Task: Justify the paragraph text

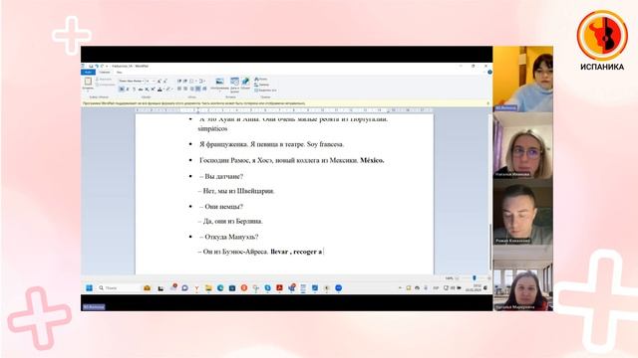Action: (x=198, y=89)
